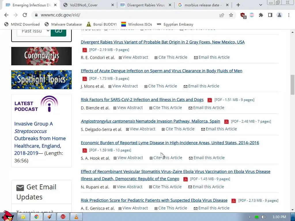Open the Bonzi BUDDY! bookmark
Viewport: 295px width, 221px height.
[x=101, y=24]
